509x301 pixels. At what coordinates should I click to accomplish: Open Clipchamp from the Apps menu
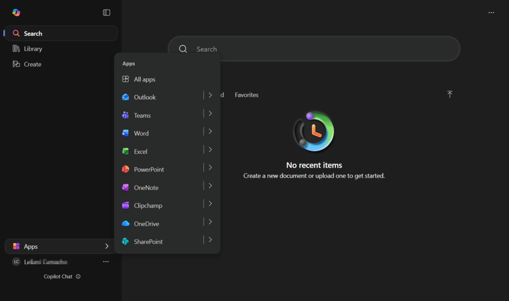click(x=148, y=205)
